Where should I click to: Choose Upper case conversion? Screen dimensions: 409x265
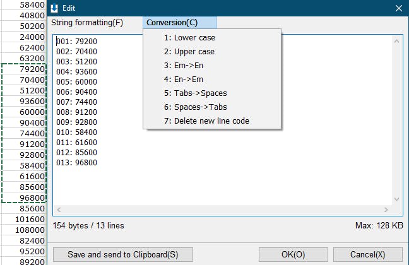[x=189, y=52]
